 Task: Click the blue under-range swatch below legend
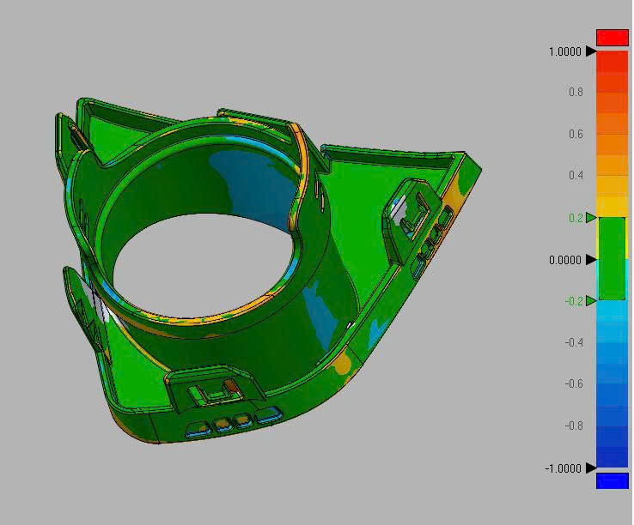pyautogui.click(x=612, y=480)
